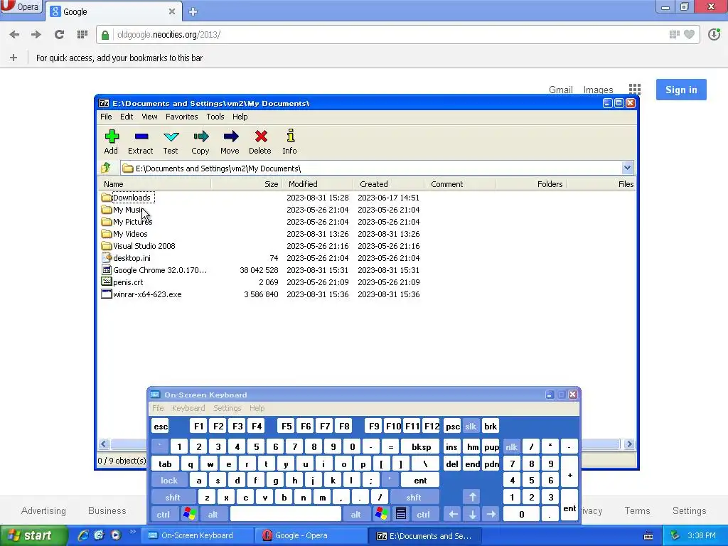The image size is (728, 546).
Task: Select the desktop.ini file
Action: click(126, 258)
